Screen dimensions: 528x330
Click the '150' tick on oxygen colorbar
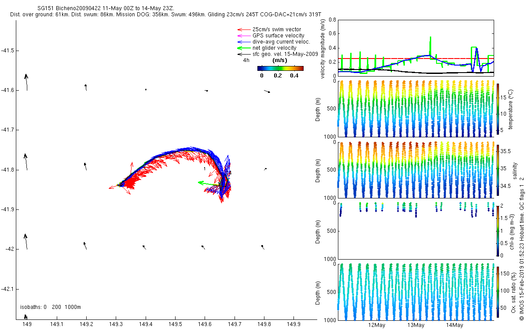(505, 274)
